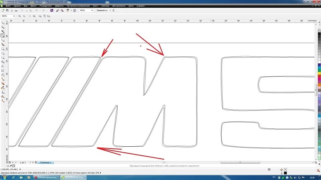The height and width of the screenshot is (180, 321).
Task: Create a new document with New icon
Action: [x=3, y=10]
